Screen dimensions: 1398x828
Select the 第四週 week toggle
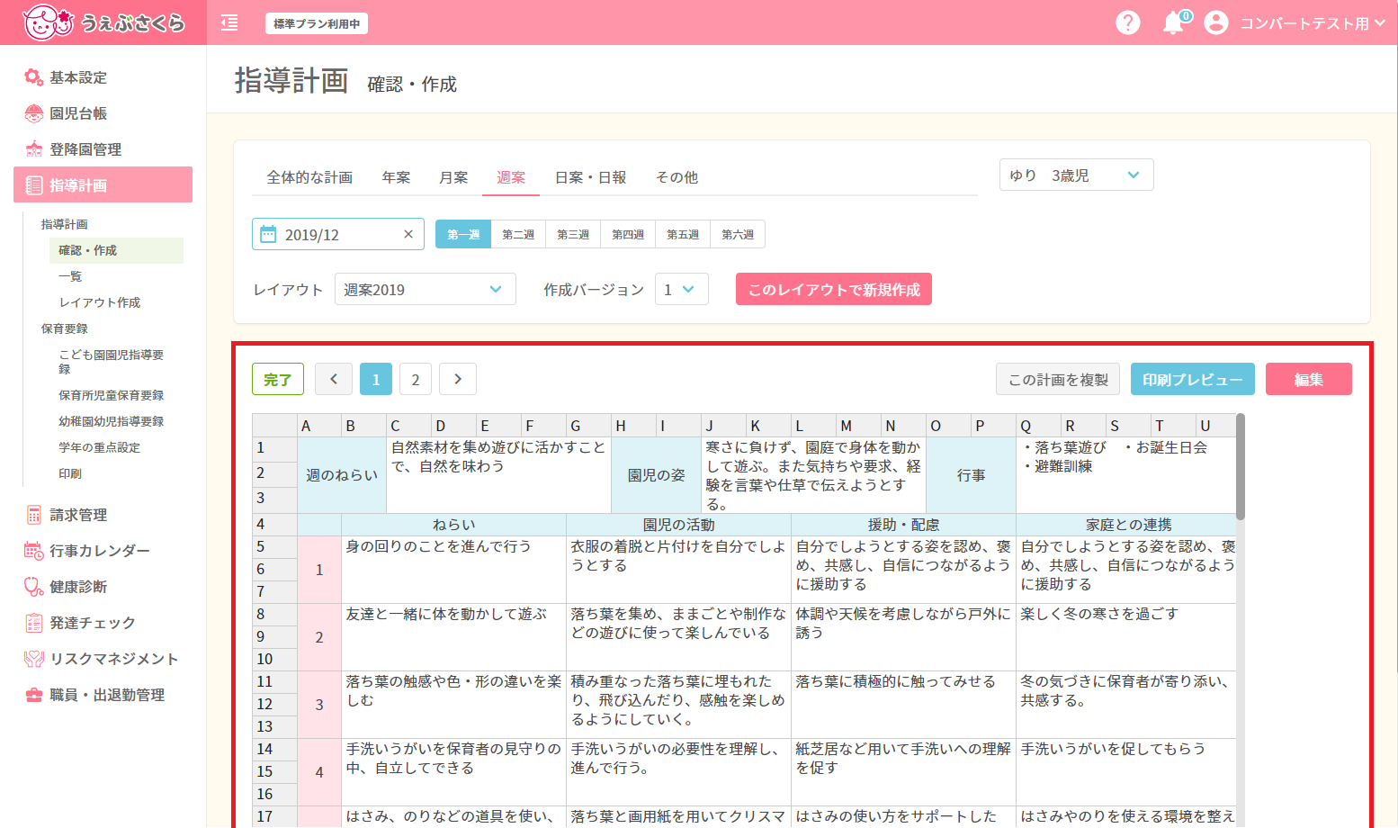628,234
